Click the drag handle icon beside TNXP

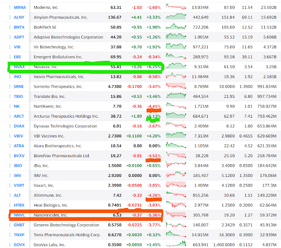click(x=10, y=235)
